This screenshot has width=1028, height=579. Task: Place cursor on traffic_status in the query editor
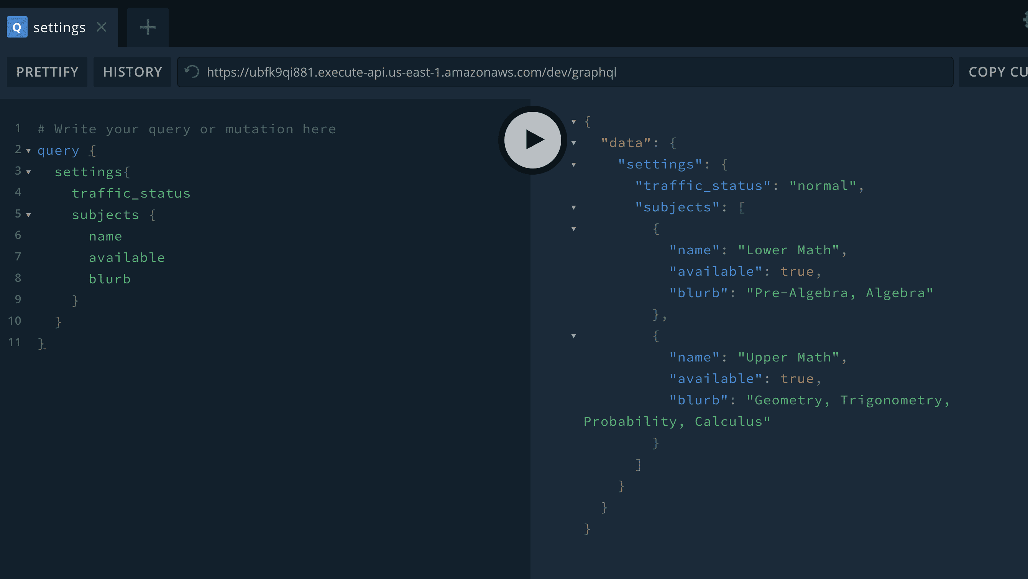131,193
